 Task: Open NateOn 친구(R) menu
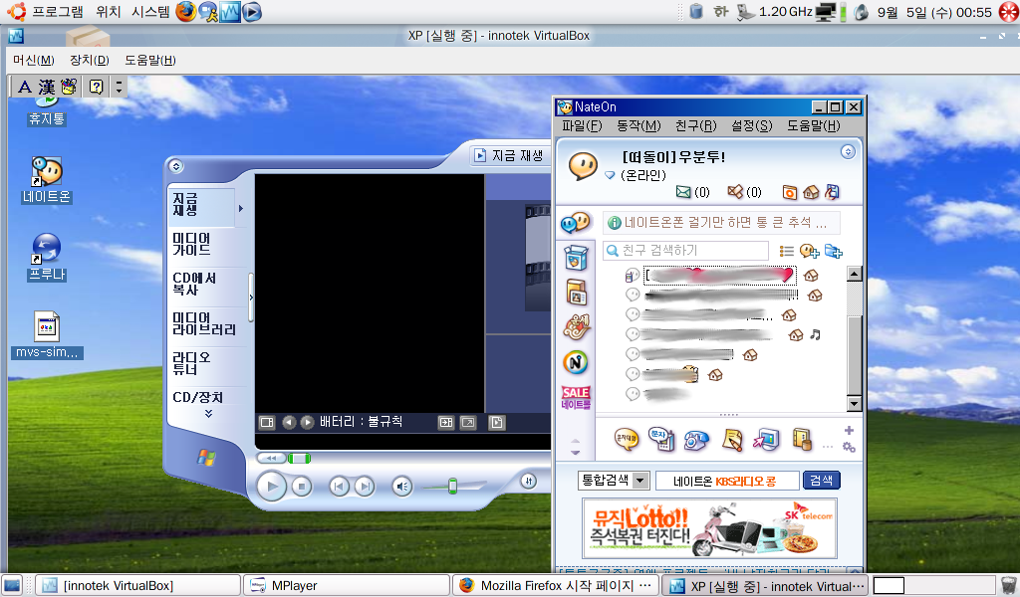pyautogui.click(x=695, y=126)
